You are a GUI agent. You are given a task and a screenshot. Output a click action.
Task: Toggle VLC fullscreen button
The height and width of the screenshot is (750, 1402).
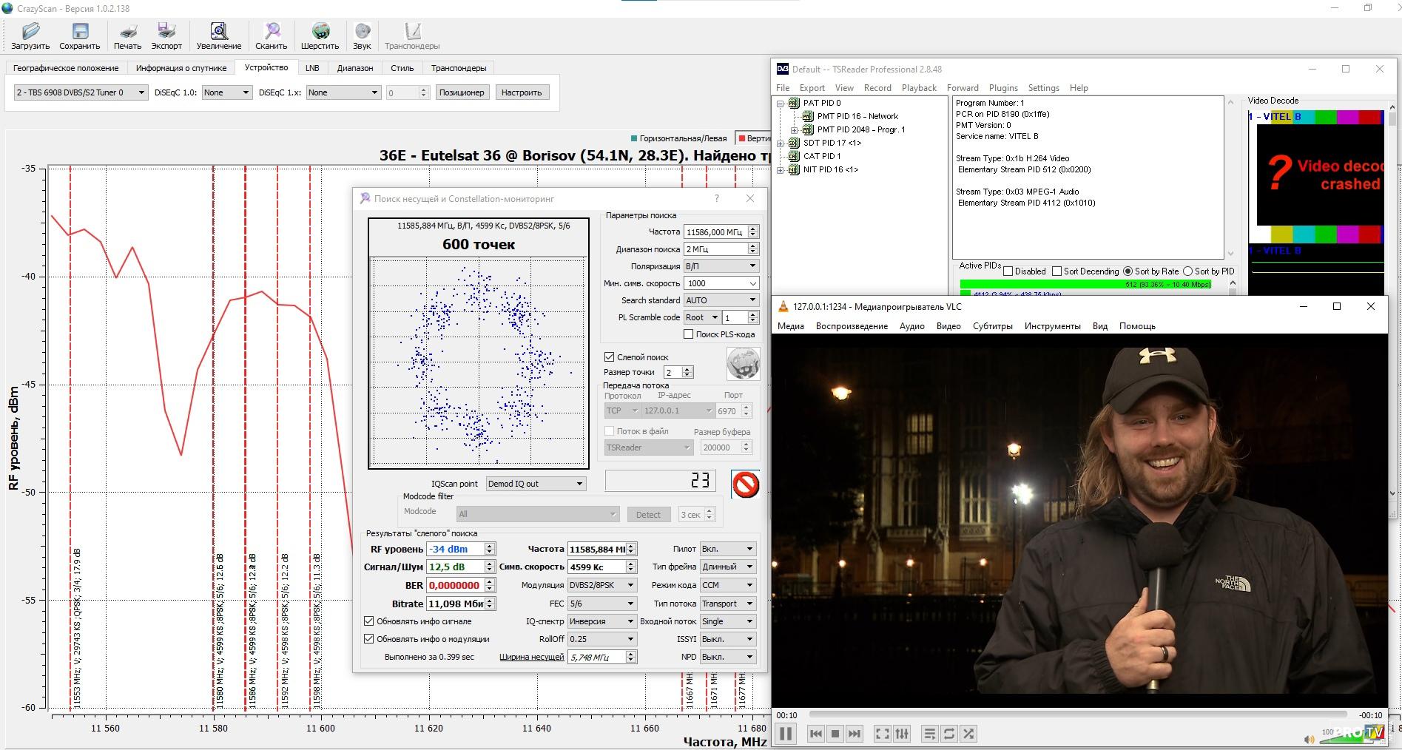pos(882,733)
